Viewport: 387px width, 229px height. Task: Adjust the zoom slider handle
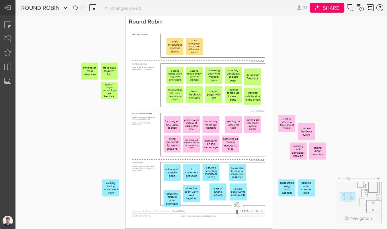tap(349, 178)
